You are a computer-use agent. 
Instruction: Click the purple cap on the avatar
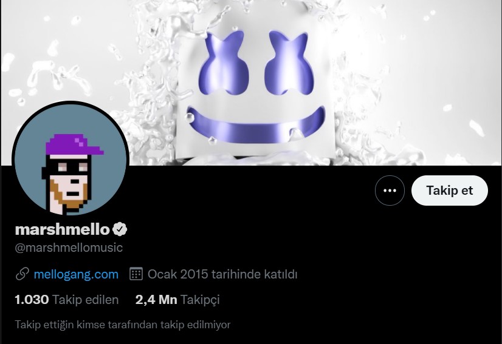[75, 144]
